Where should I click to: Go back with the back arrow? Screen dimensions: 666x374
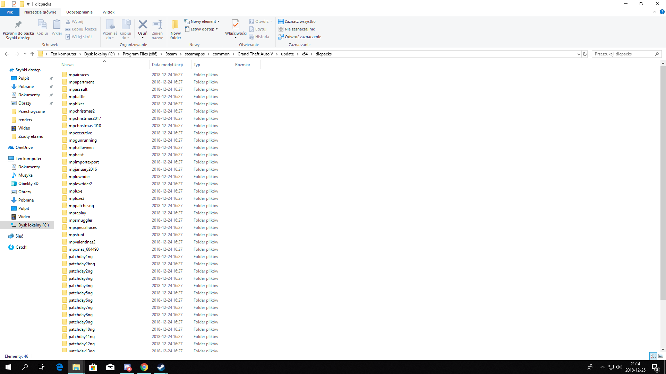coord(7,54)
